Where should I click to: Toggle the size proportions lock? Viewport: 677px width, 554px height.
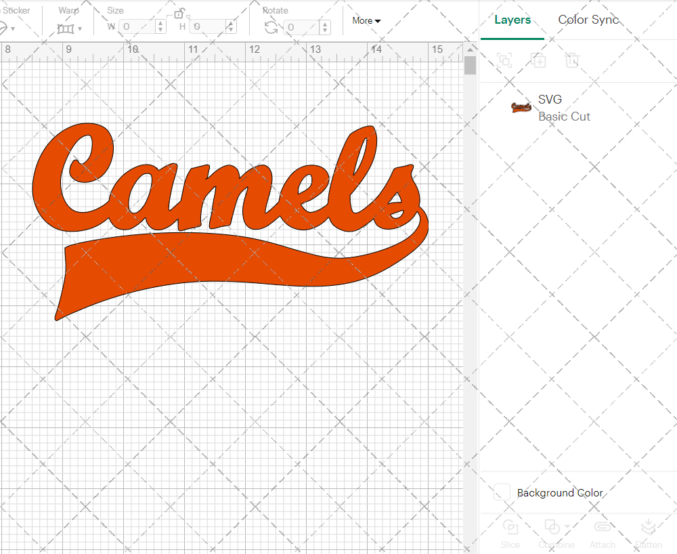pyautogui.click(x=180, y=14)
